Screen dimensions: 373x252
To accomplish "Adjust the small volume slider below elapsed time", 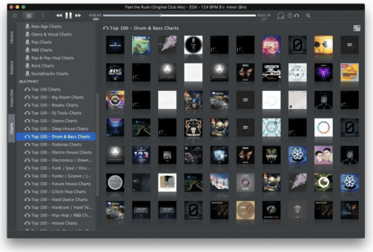I will pos(96,19).
